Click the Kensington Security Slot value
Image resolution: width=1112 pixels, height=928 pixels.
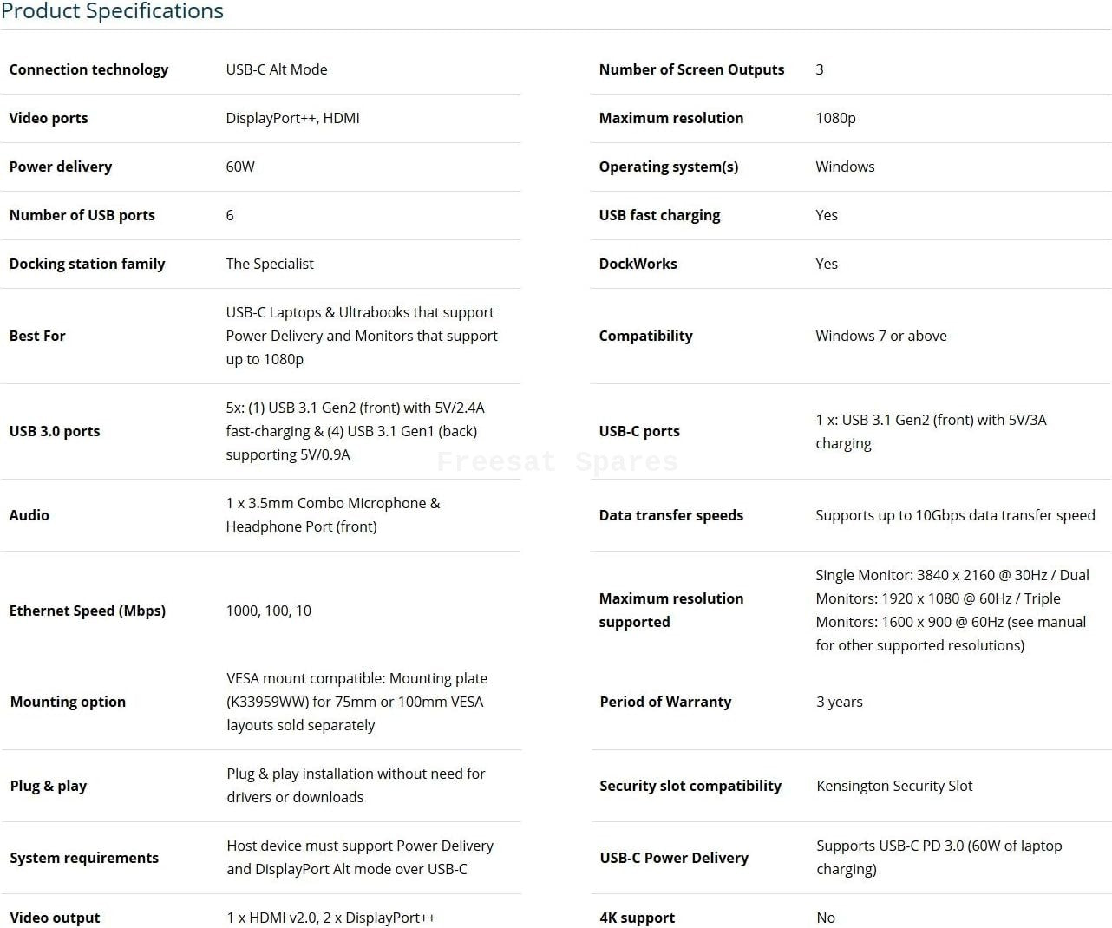[894, 786]
